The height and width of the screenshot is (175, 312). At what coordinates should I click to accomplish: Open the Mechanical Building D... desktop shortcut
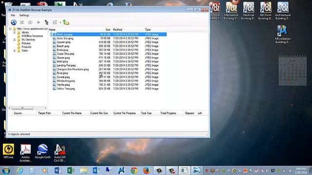[x=231, y=11]
